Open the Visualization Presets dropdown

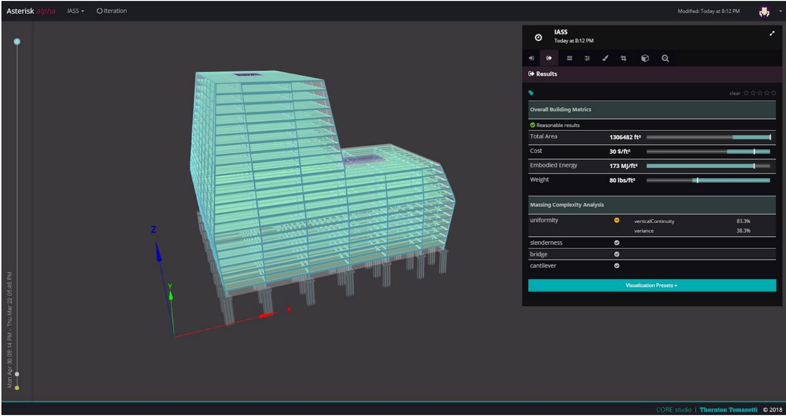click(x=651, y=285)
